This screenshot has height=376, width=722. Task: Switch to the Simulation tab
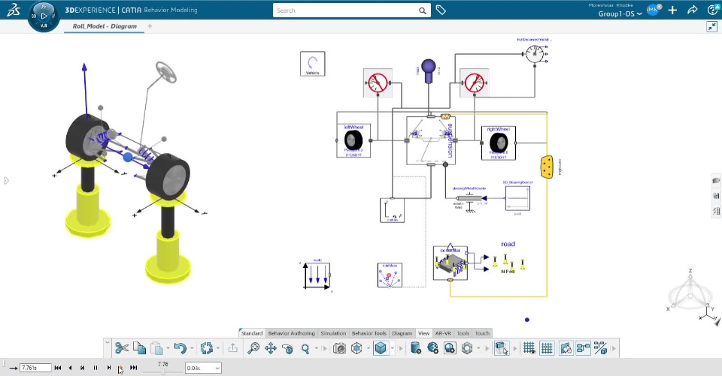tap(333, 333)
